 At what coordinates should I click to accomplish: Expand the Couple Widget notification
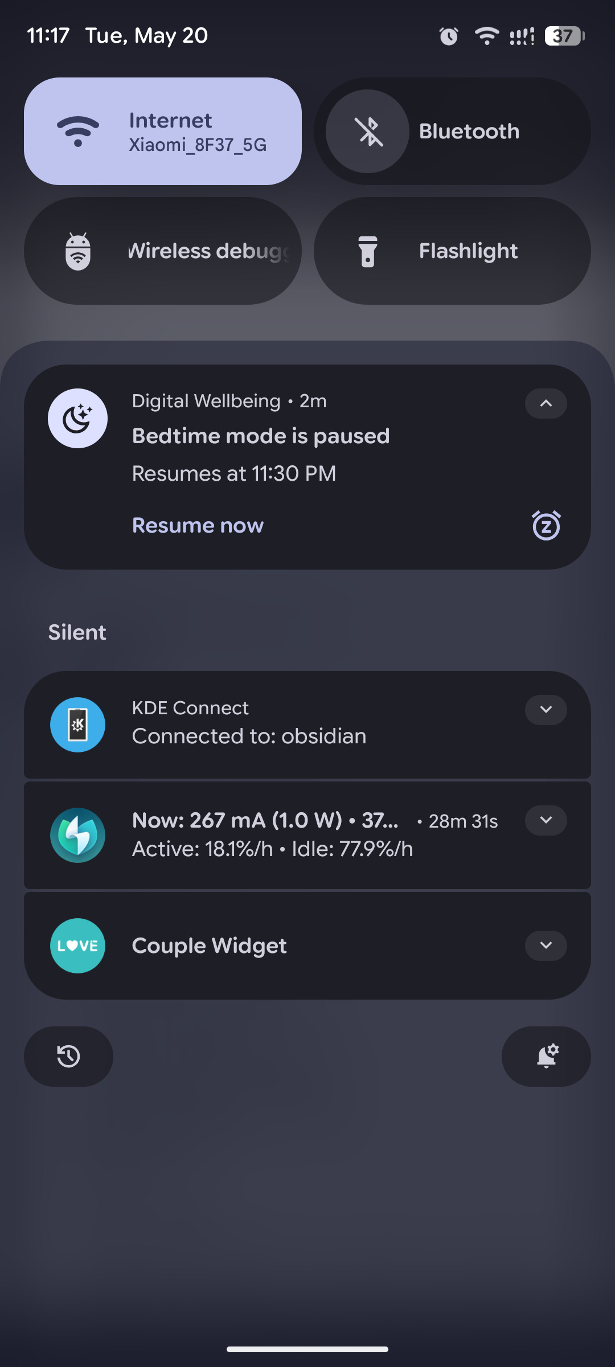(x=546, y=946)
